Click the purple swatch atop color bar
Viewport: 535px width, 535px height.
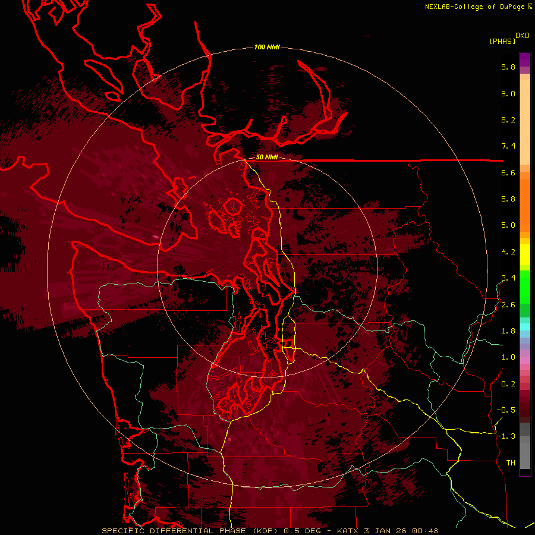coord(525,59)
